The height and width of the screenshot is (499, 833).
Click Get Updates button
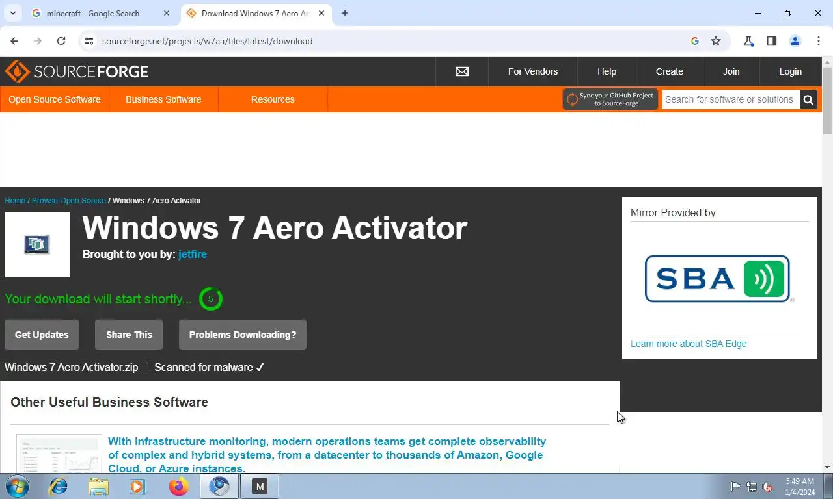click(42, 335)
